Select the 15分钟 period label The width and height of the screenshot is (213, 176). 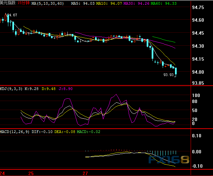23,3
